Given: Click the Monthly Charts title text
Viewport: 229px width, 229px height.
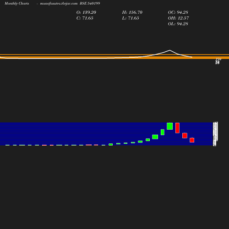Looking at the screenshot, I should [x=17, y=4].
